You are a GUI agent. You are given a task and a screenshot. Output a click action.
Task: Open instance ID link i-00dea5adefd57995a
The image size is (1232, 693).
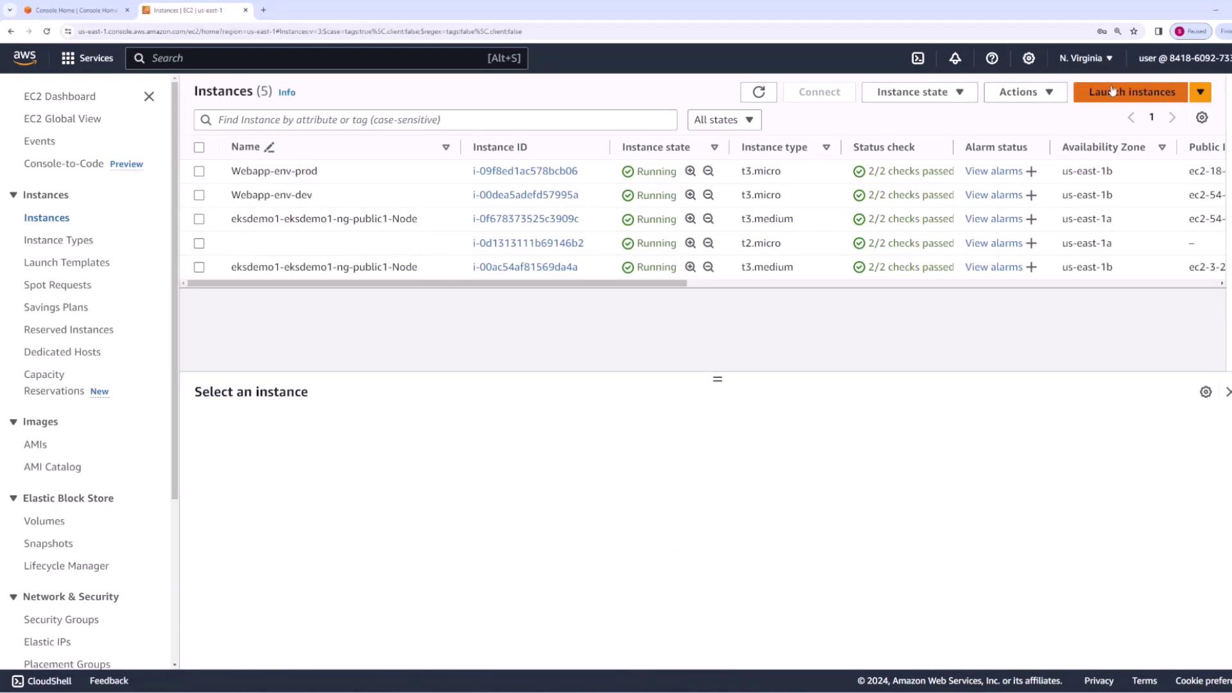(x=525, y=195)
